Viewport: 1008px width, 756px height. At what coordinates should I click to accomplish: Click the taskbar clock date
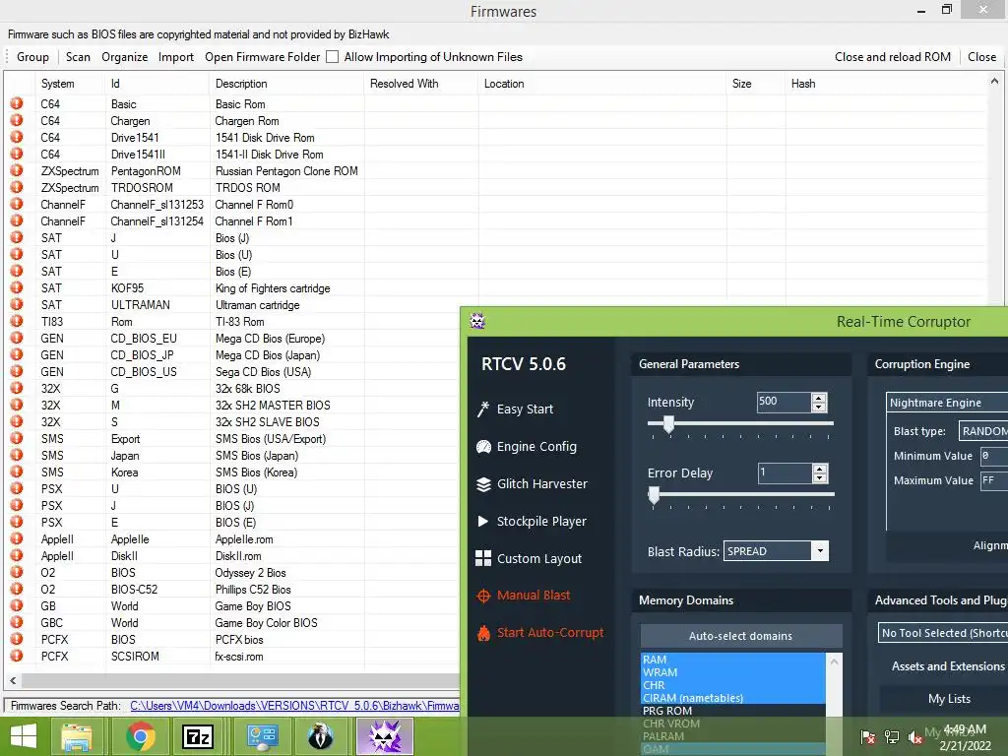(965, 746)
